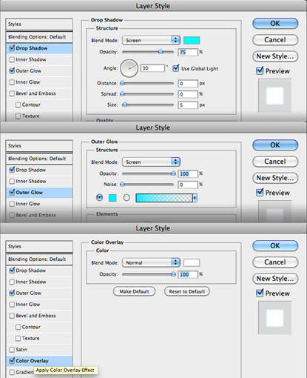Click the Size input field showing 5
Image resolution: width=307 pixels, height=378 pixels.
pyautogui.click(x=188, y=105)
